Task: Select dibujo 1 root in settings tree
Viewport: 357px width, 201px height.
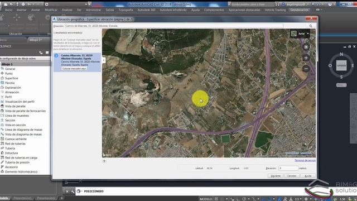Action: coord(7,64)
